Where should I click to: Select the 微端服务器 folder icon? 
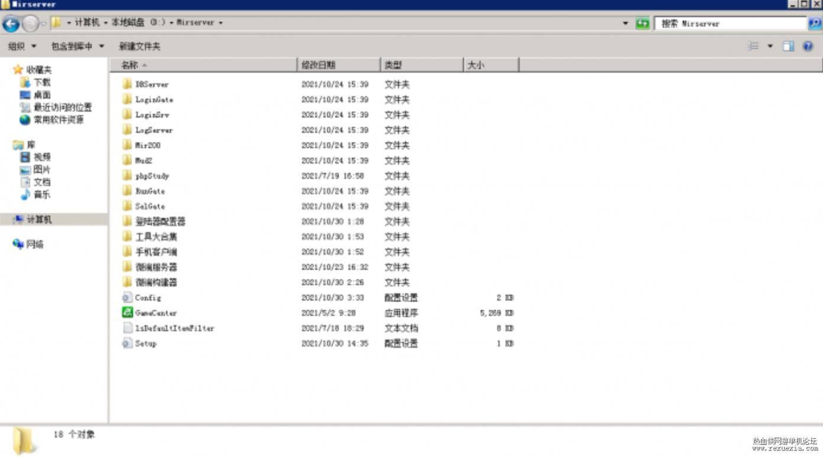[127, 267]
